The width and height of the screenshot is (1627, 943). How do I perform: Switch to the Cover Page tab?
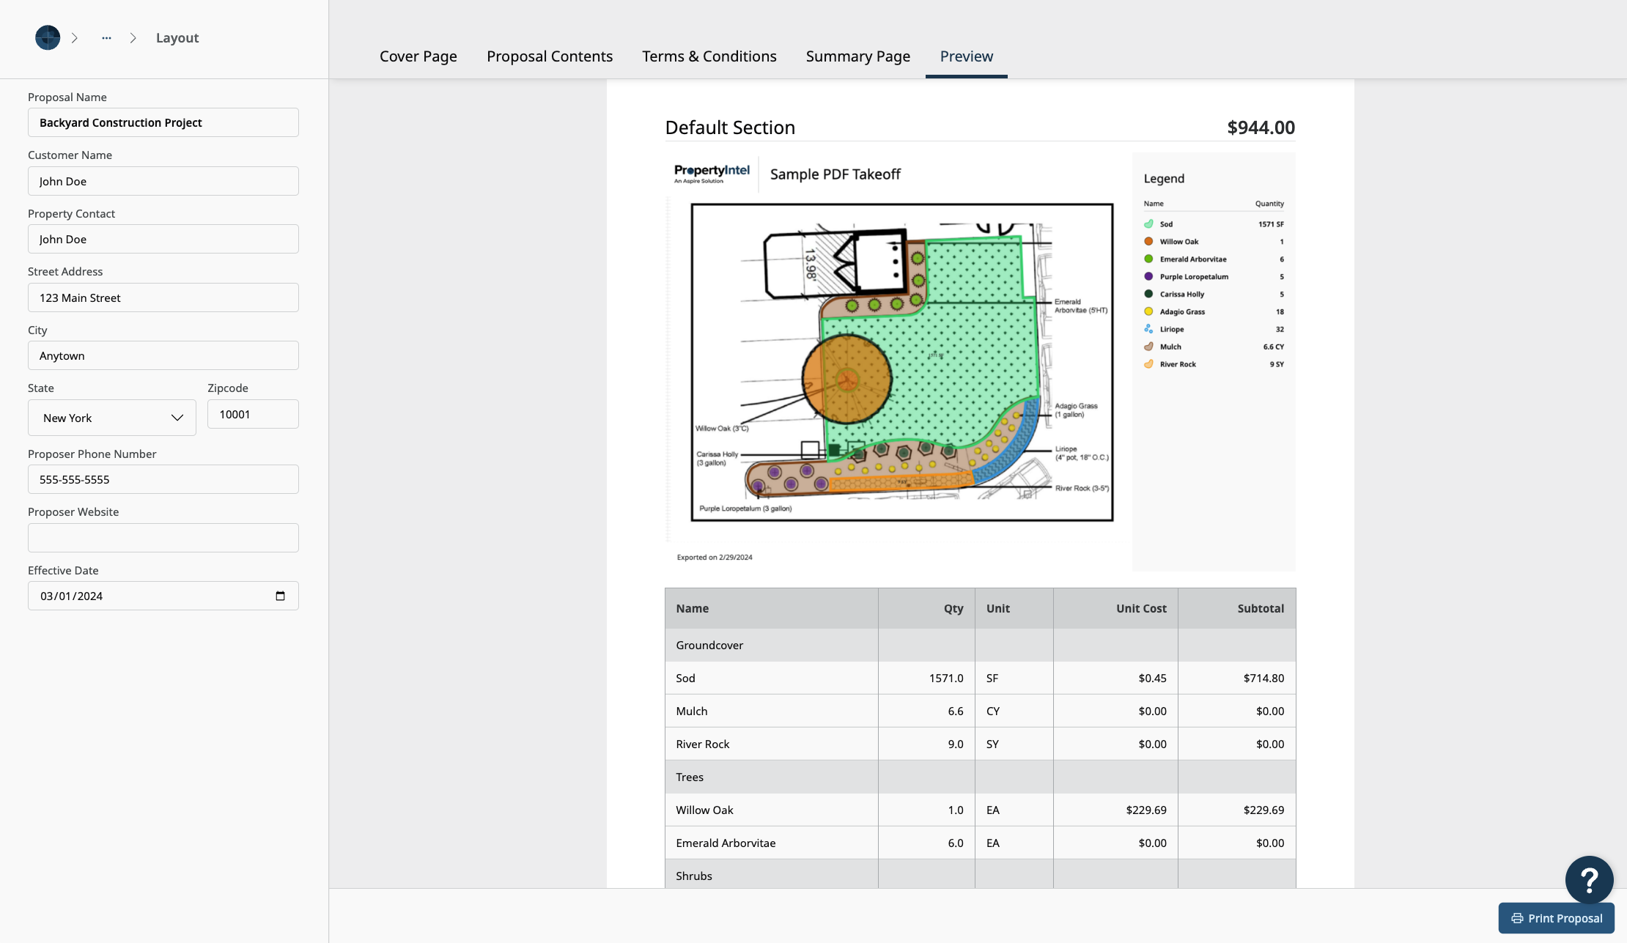418,56
